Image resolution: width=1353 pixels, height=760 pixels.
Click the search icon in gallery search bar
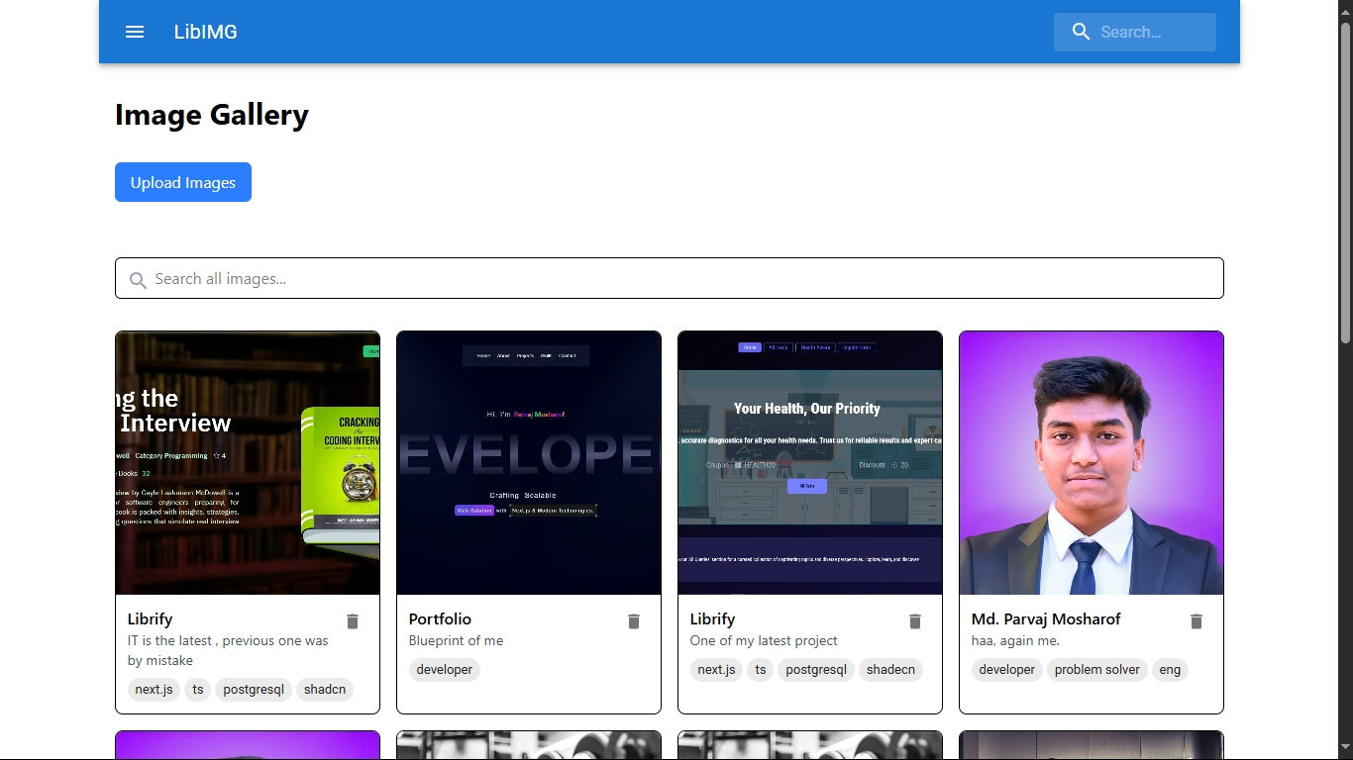[x=138, y=280]
